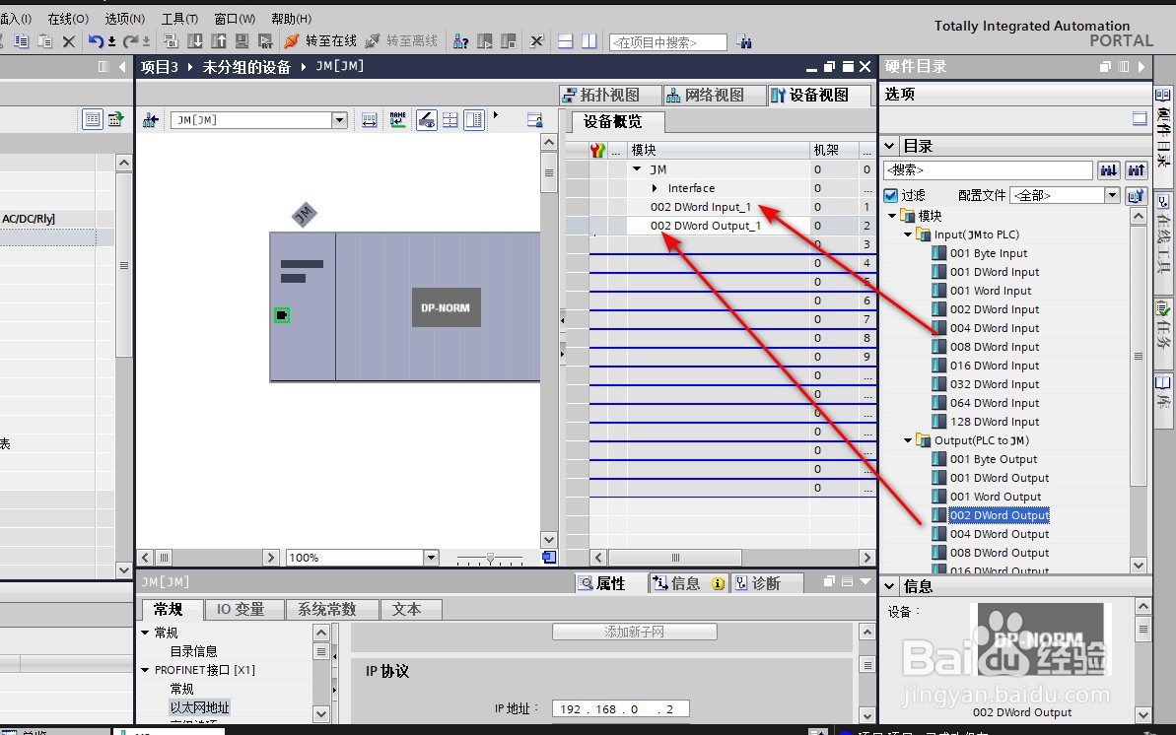Image resolution: width=1176 pixels, height=735 pixels.
Task: Click the undo arrow icon
Action: click(96, 41)
